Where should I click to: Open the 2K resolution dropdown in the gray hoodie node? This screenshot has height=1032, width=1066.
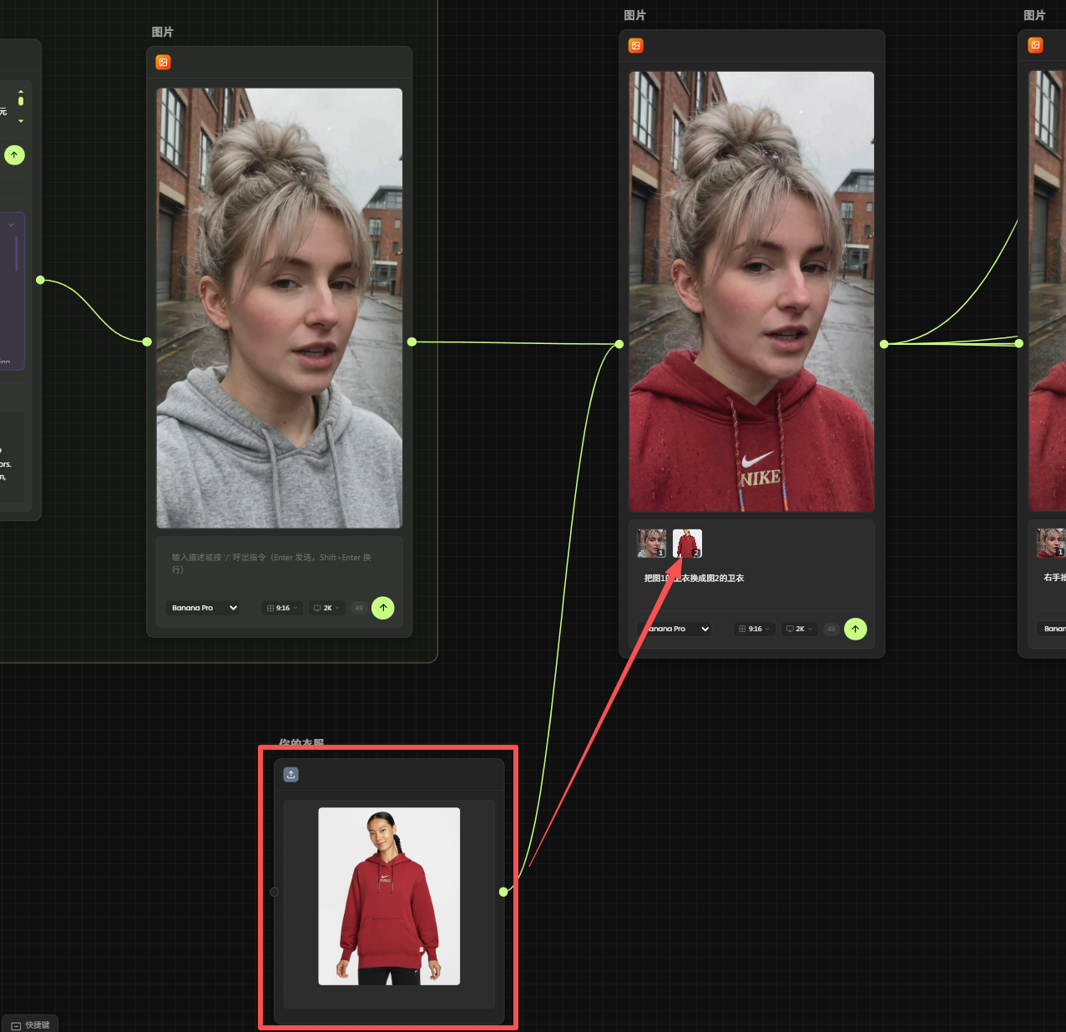[327, 608]
